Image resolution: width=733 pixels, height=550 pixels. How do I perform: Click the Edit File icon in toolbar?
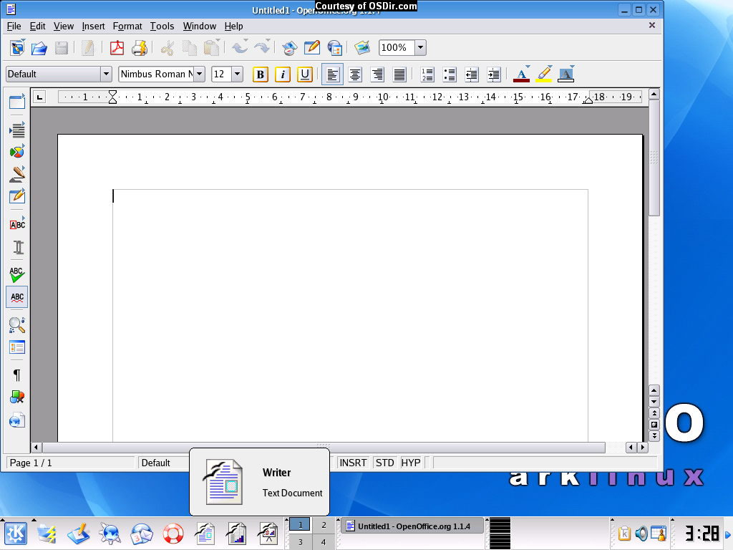pyautogui.click(x=88, y=48)
